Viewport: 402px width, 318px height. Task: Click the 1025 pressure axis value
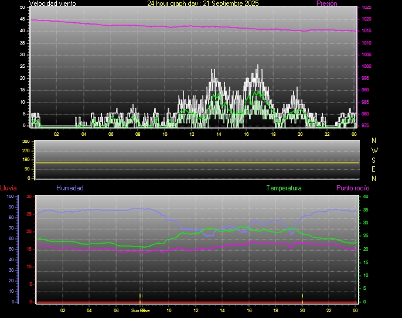click(366, 8)
